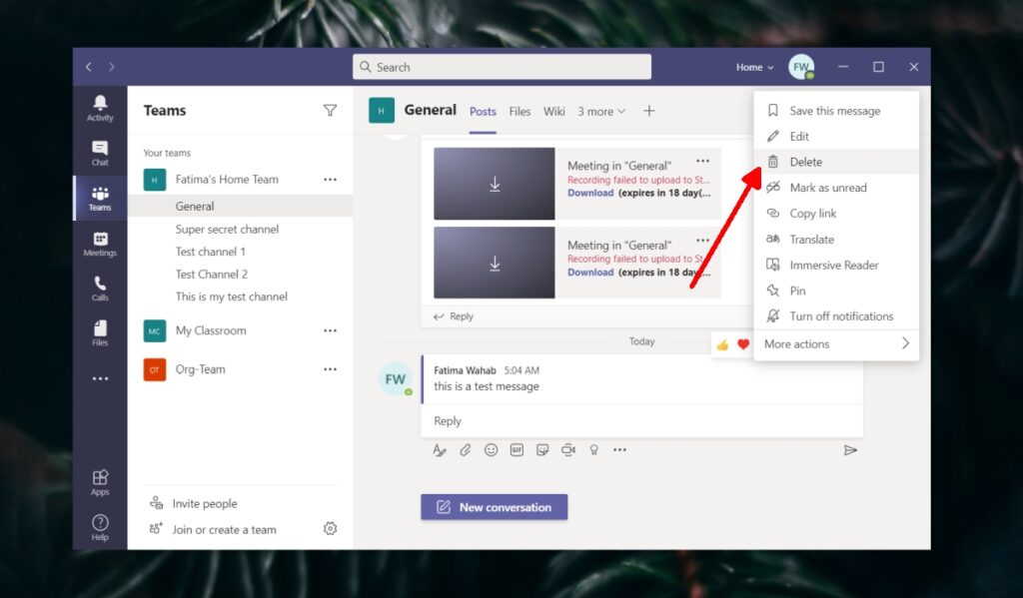This screenshot has width=1023, height=598.
Task: Open the emoji picker in the reply box
Action: tap(491, 450)
